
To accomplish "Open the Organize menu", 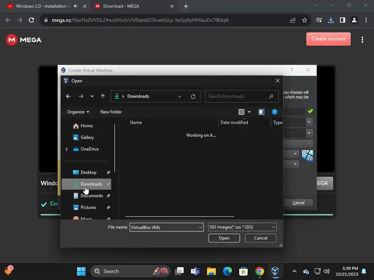I will pos(78,112).
